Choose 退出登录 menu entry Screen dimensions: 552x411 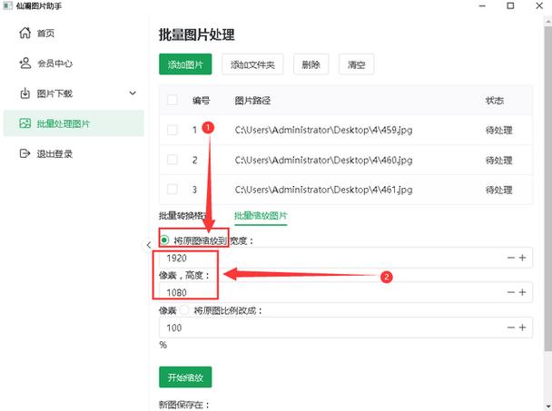74,153
